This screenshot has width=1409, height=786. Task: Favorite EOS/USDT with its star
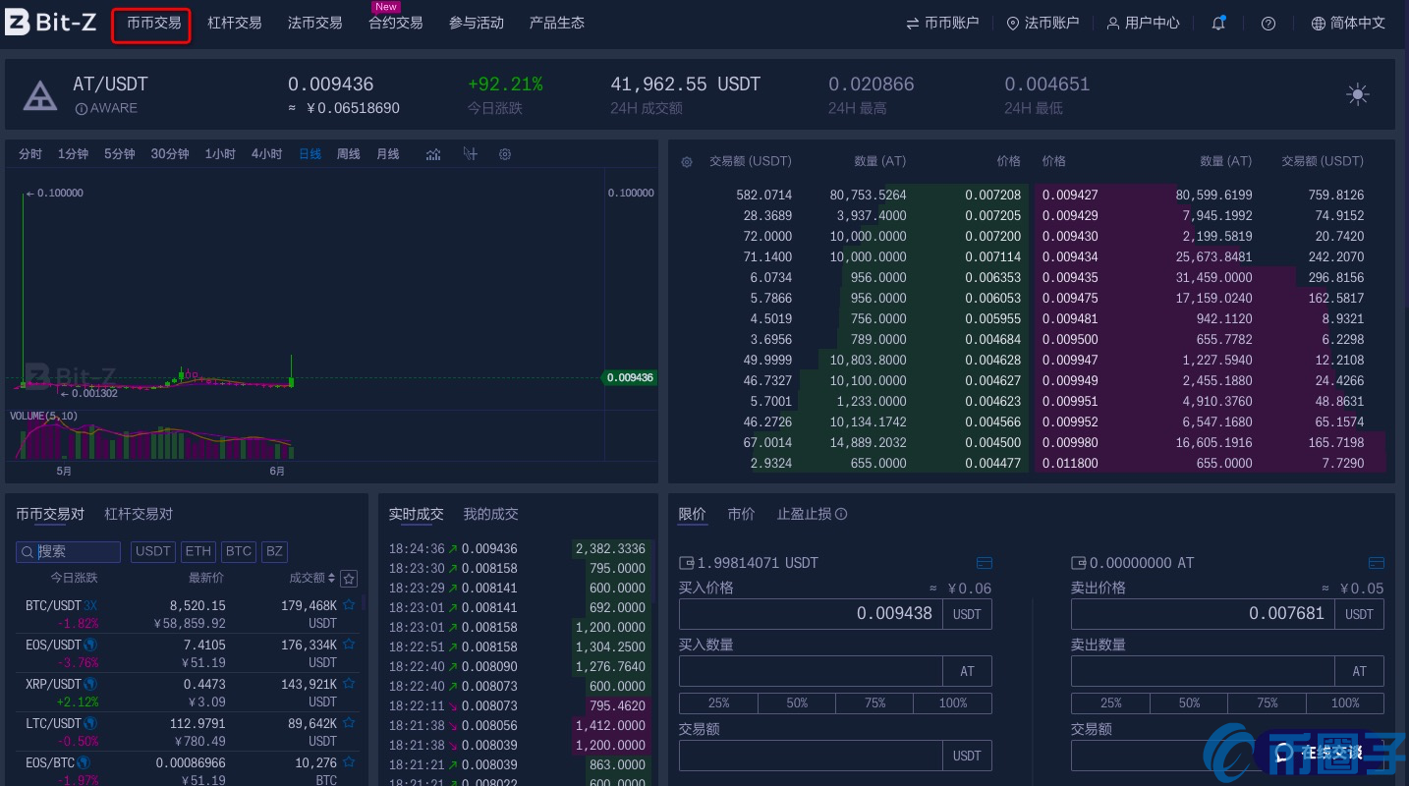(x=349, y=645)
